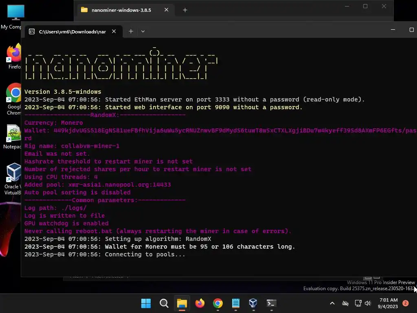The width and height of the screenshot is (417, 313).
Task: Click 'Auto pool sorting is disabled' line
Action: [77, 192]
